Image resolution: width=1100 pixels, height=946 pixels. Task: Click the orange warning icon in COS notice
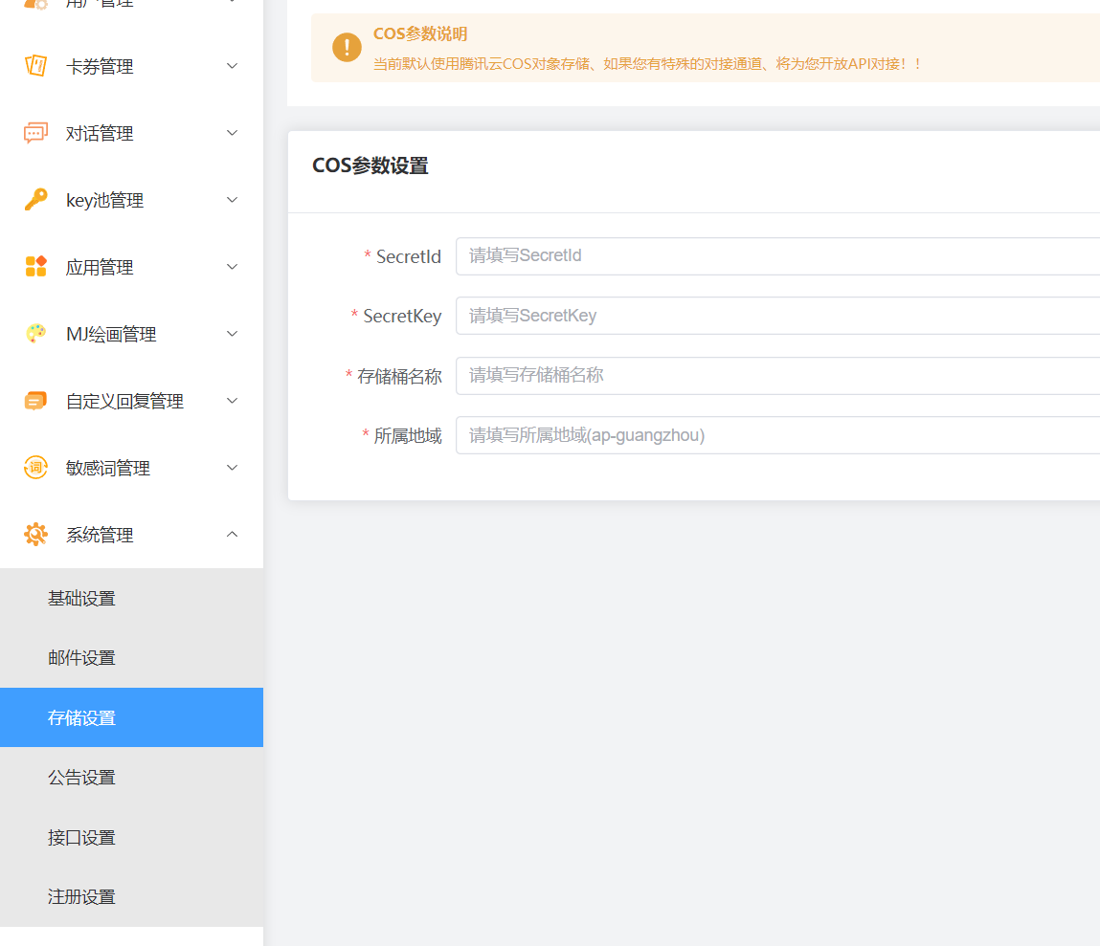pos(347,48)
